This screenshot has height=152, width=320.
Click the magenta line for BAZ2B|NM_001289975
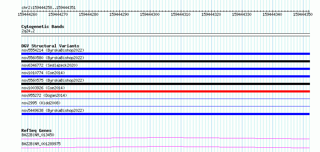click(x=165, y=147)
